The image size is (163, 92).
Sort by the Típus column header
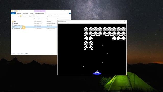(48, 19)
